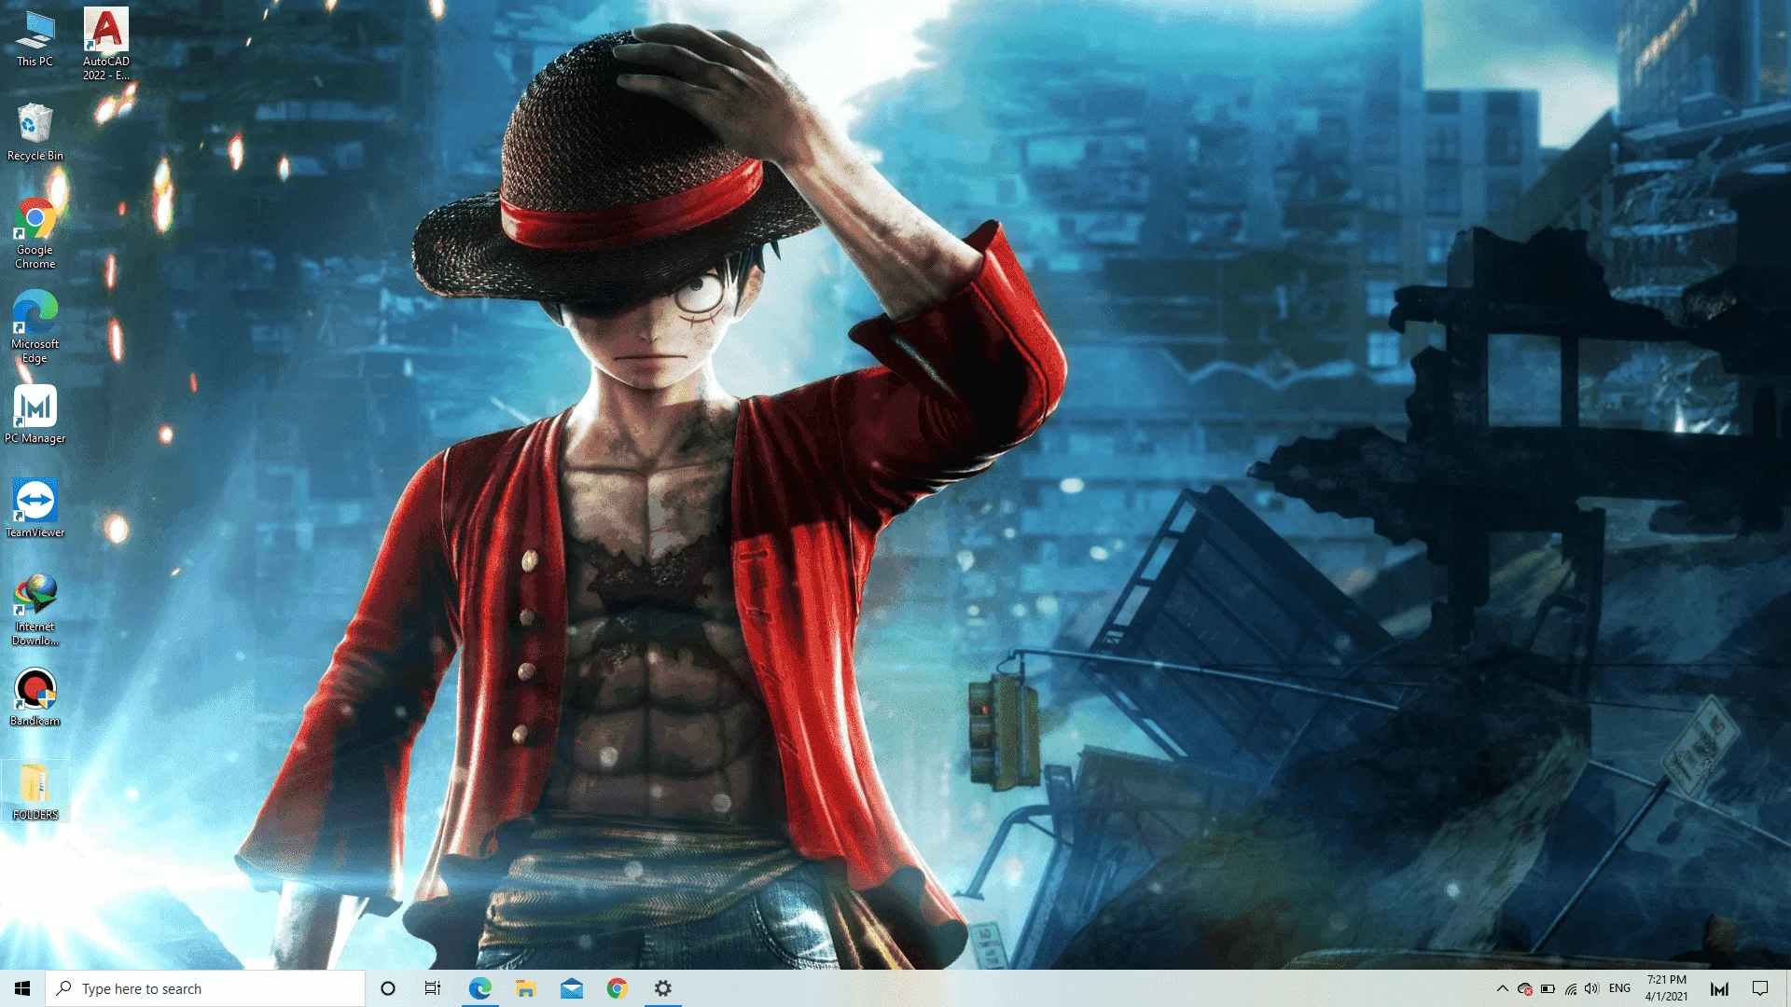This screenshot has height=1007, width=1791.
Task: Open Cortana from the taskbar
Action: pyautogui.click(x=388, y=988)
